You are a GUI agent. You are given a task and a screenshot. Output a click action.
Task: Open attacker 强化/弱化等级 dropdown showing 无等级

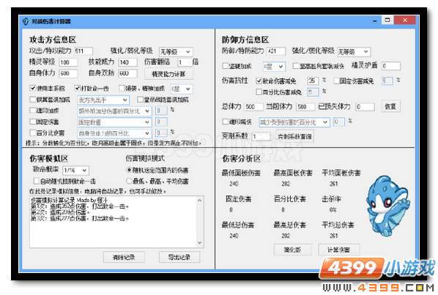[x=176, y=52]
